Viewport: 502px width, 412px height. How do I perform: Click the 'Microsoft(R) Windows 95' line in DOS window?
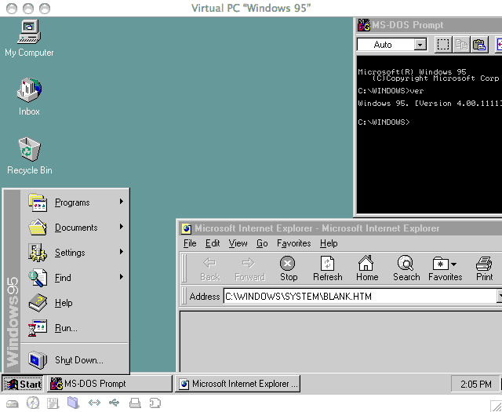[412, 71]
